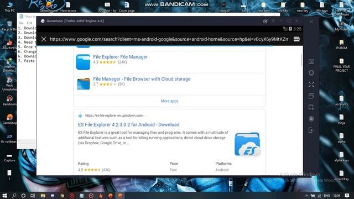Click the More apps link
The height and width of the screenshot is (199, 354).
pos(170,101)
